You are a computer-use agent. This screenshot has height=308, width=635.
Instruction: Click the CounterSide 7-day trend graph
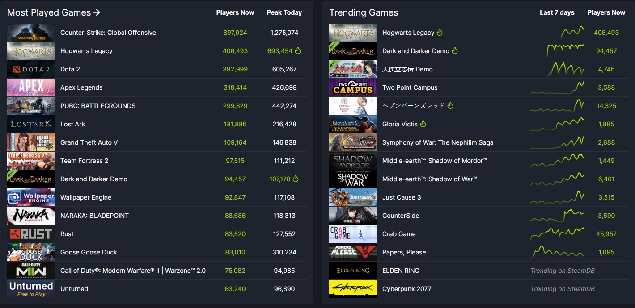click(557, 216)
